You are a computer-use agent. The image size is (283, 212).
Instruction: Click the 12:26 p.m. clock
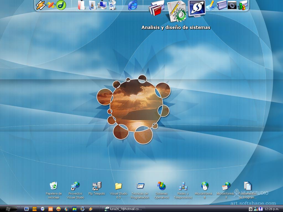click(272, 209)
